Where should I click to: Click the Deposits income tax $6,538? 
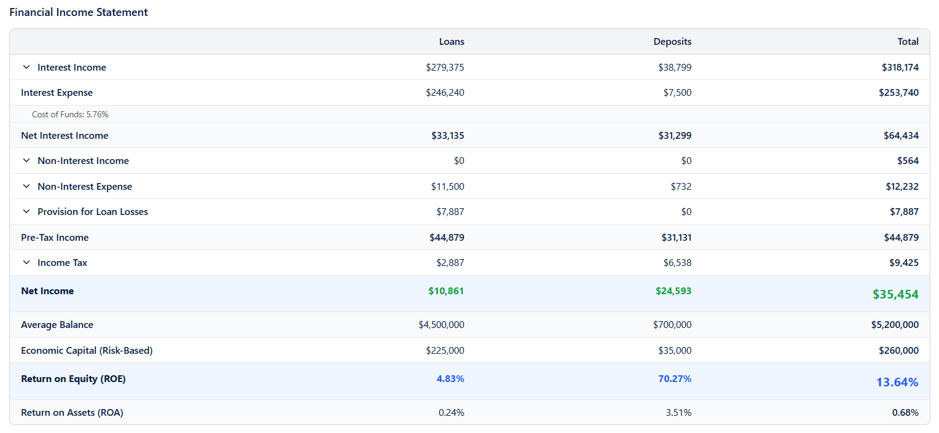[x=677, y=263]
